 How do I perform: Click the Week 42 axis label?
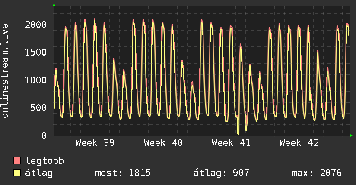(299, 143)
